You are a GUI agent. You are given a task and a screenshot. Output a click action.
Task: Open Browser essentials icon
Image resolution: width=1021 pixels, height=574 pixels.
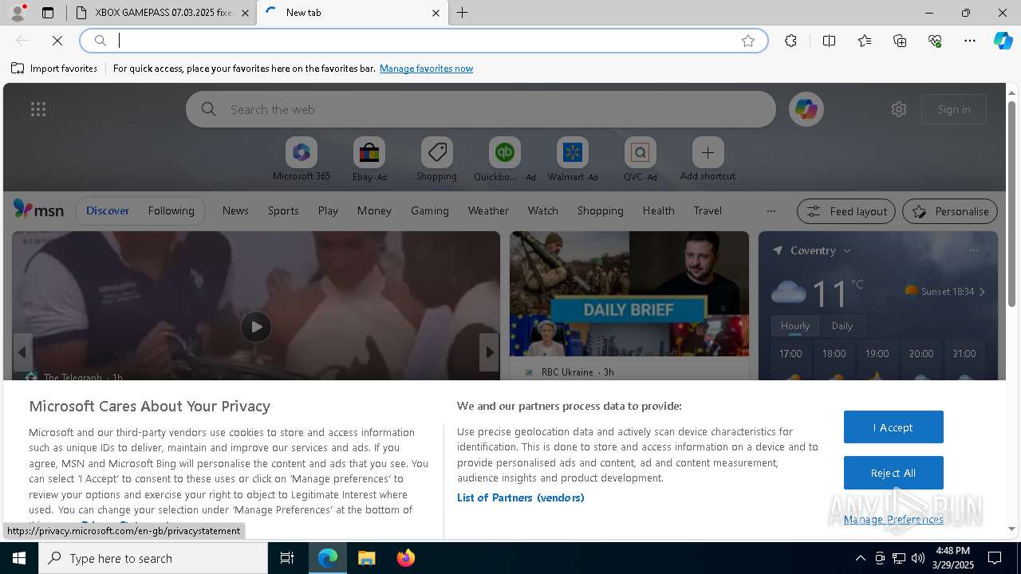(x=935, y=41)
